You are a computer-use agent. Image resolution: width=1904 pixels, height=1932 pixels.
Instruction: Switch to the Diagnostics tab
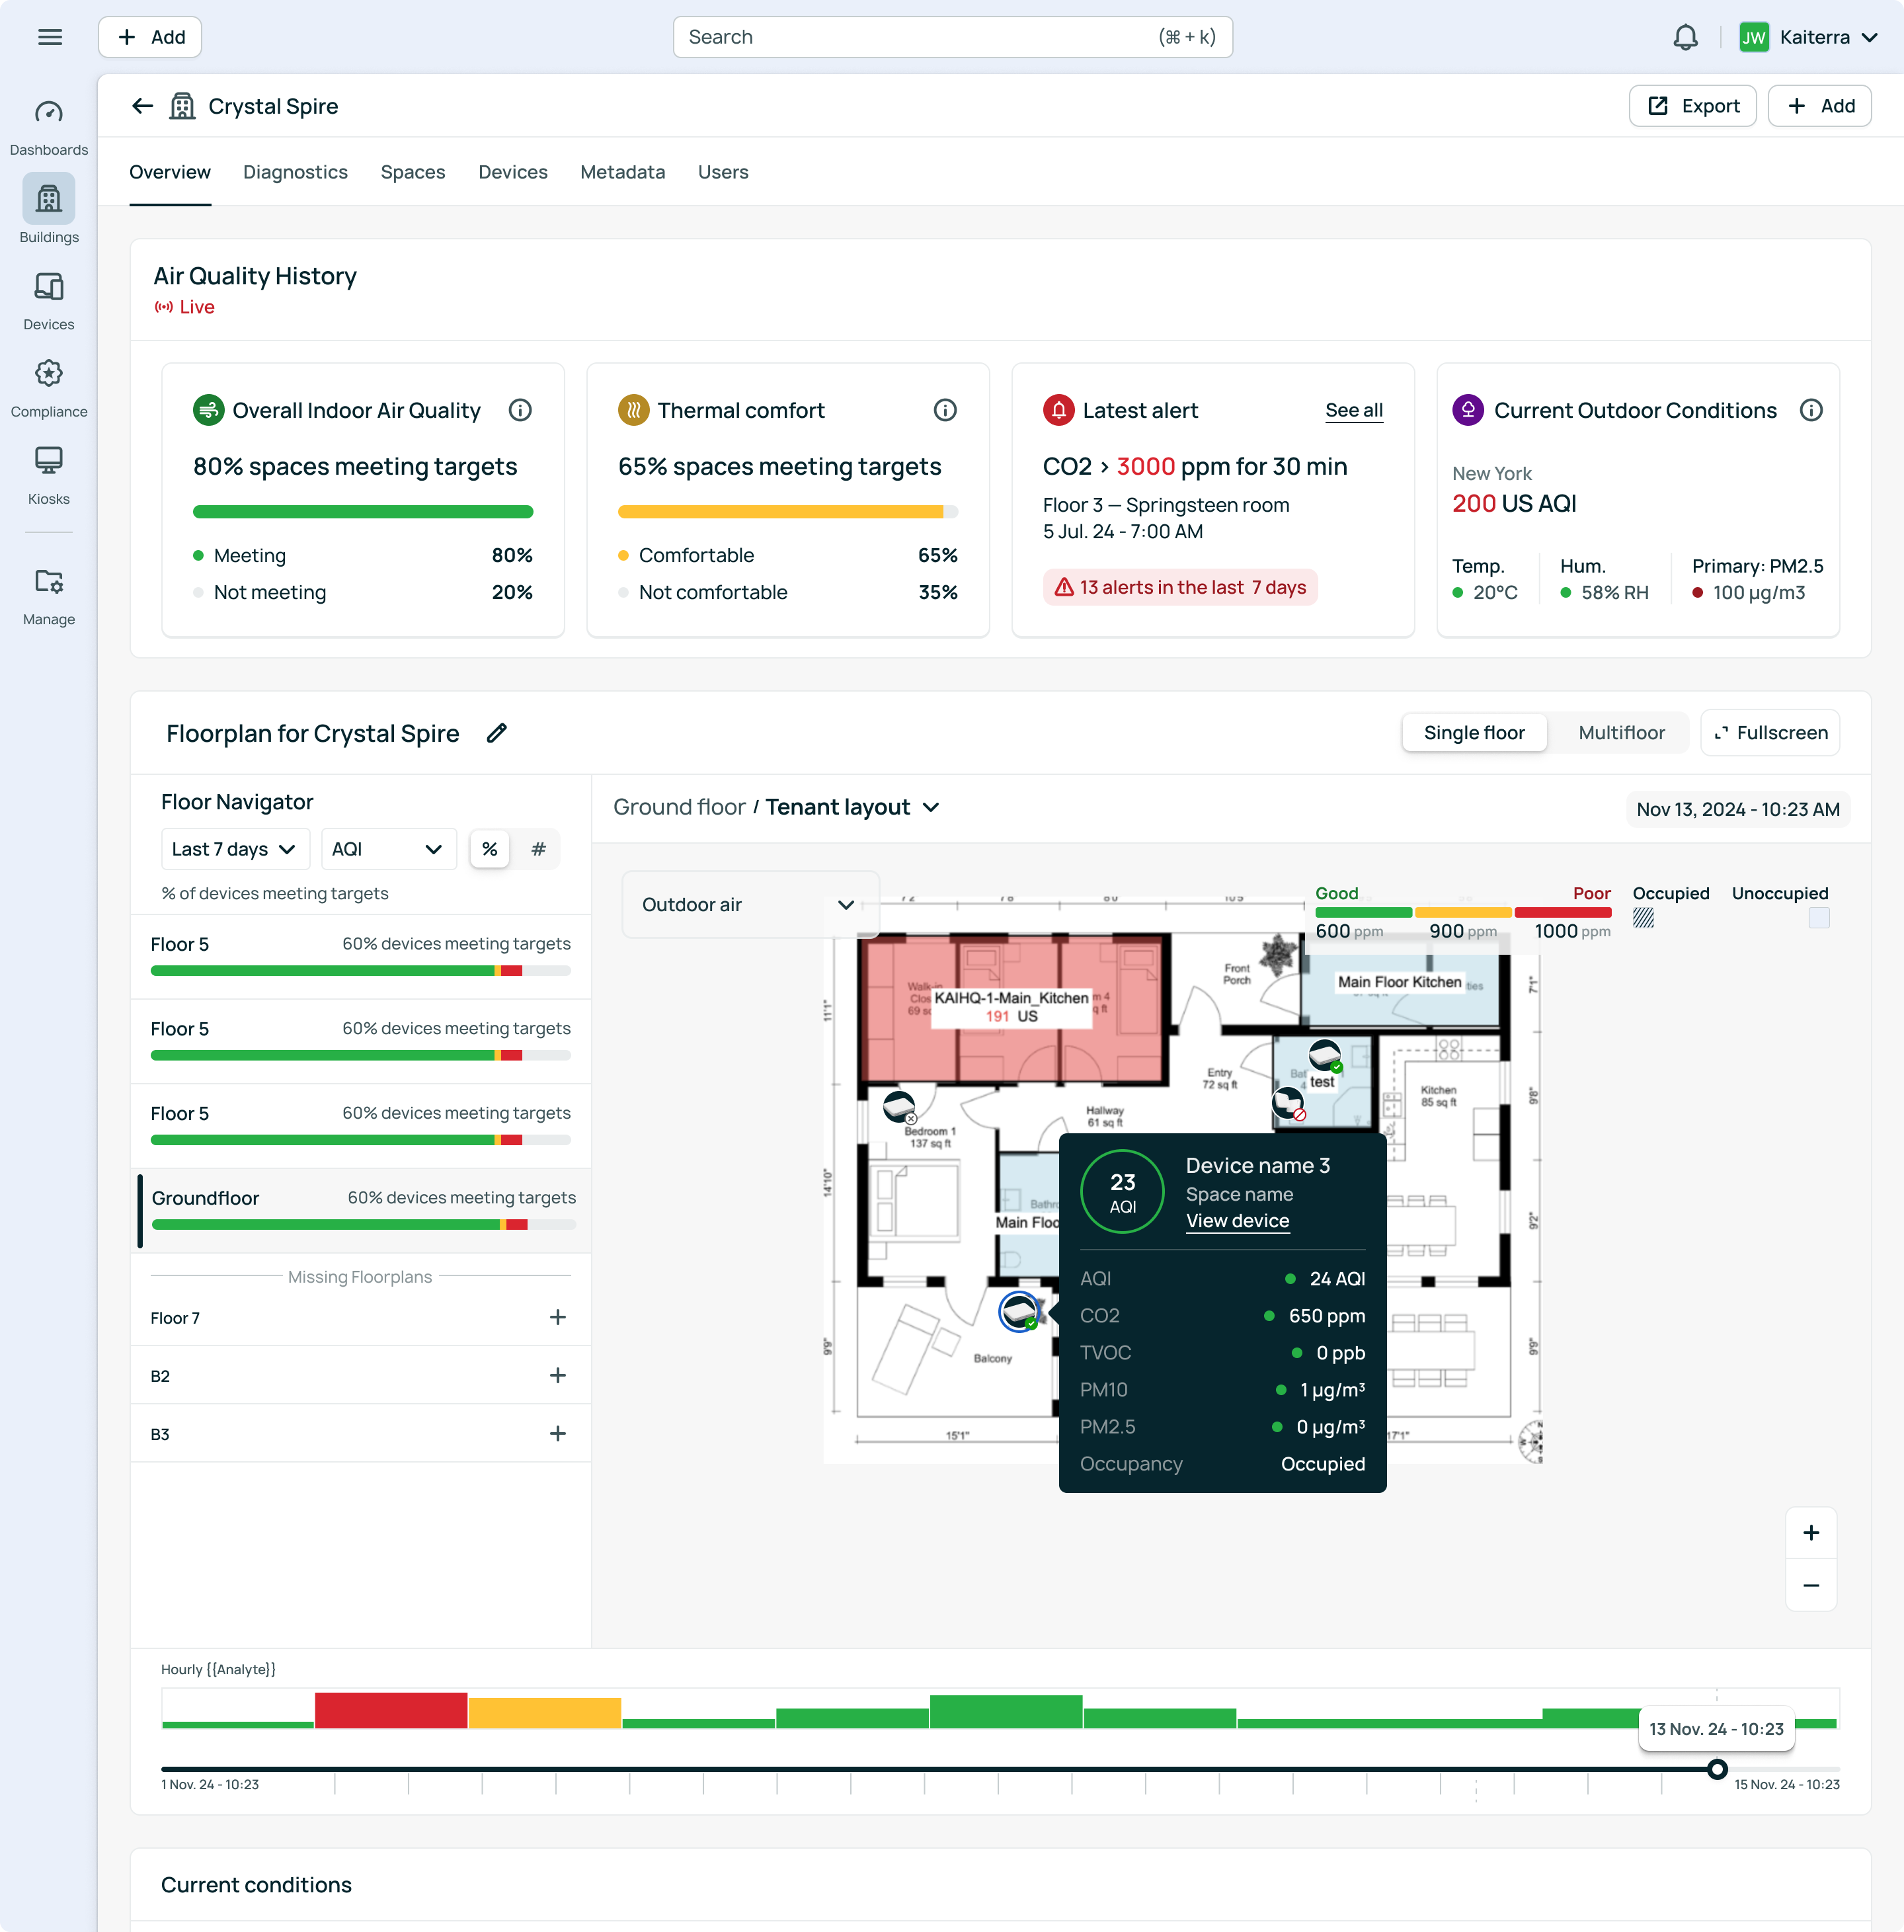[295, 172]
